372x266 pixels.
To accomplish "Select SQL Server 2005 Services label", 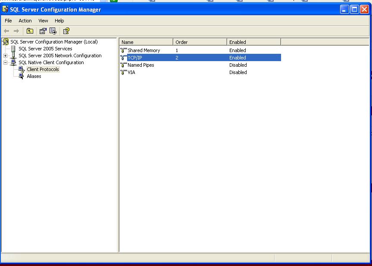I will click(45, 49).
